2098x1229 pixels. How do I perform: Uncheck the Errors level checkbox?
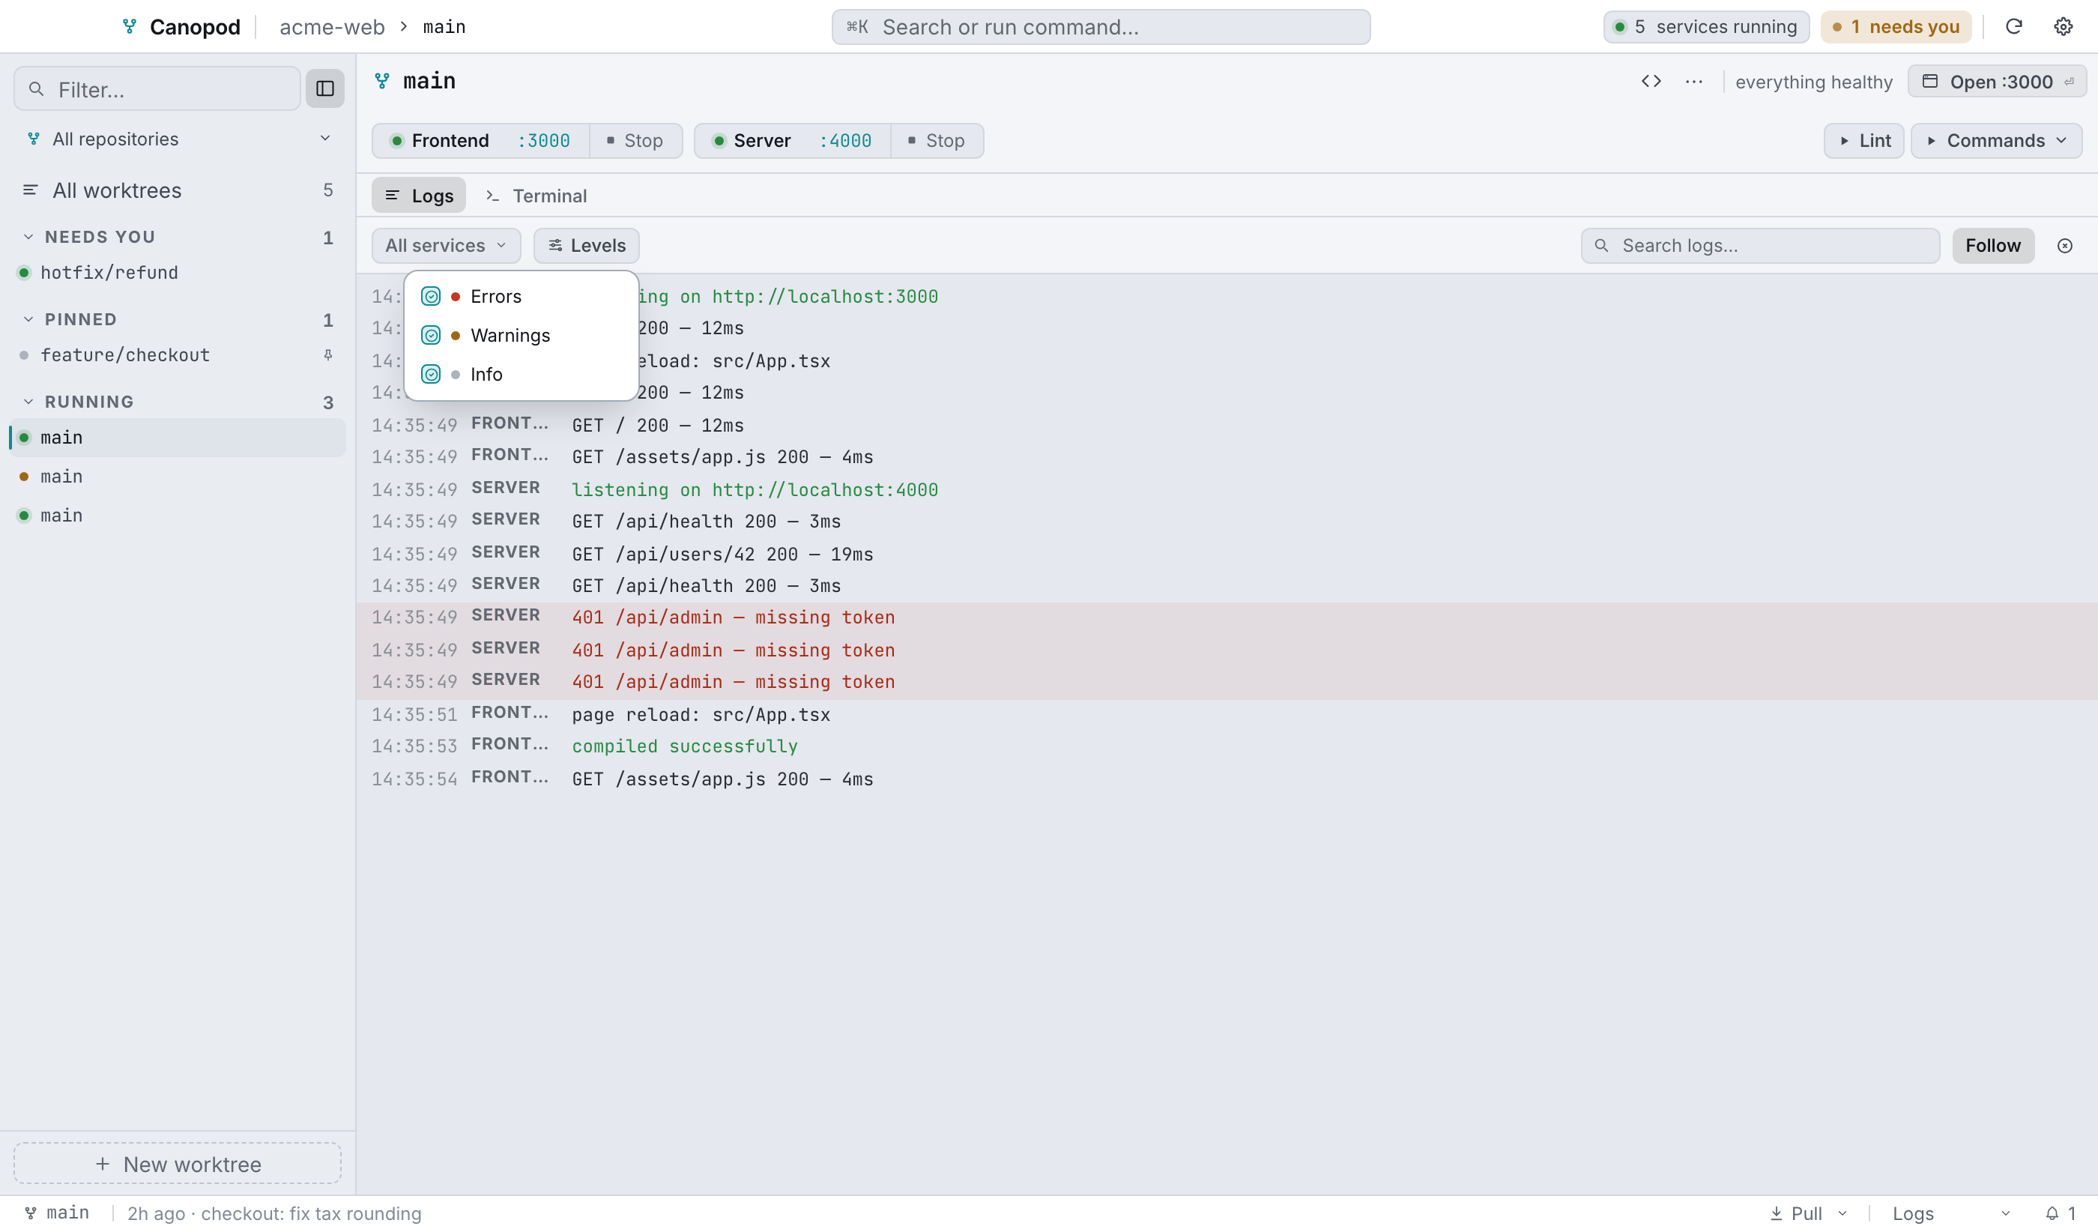[430, 297]
